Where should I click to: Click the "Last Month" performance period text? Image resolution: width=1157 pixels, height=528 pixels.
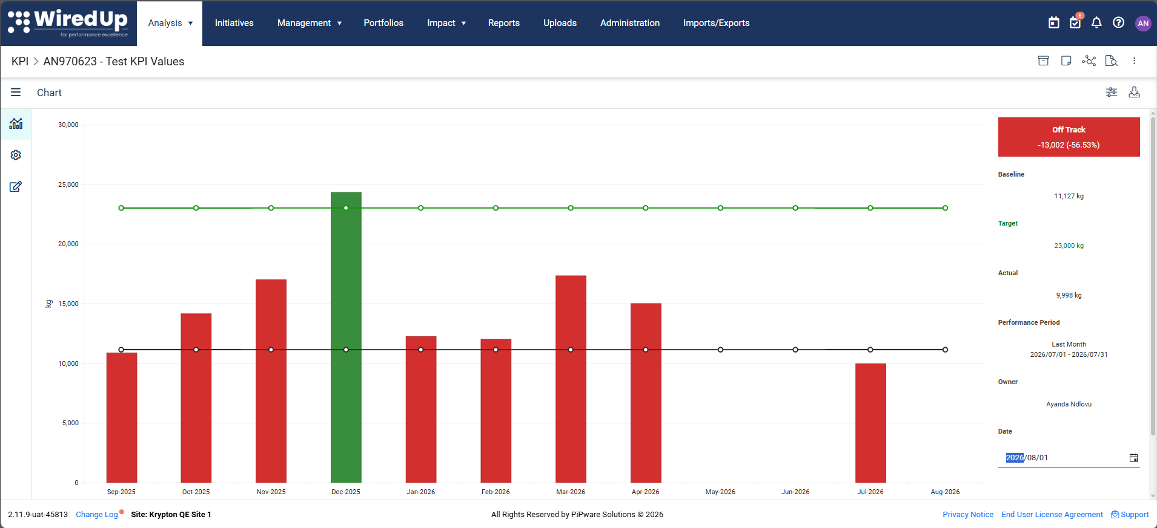1069,344
